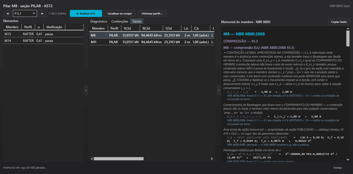The height and width of the screenshot is (174, 353).
Task: Click the N,Sd column header
Action: 130,28
